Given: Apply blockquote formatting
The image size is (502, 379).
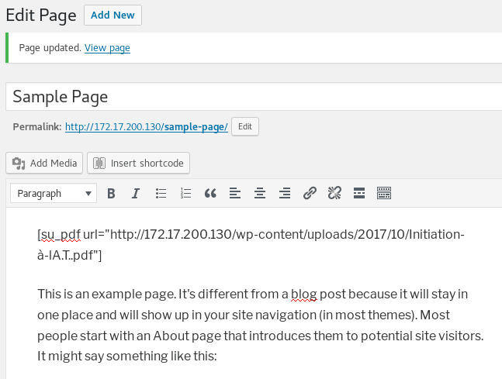Looking at the screenshot, I should 210,193.
